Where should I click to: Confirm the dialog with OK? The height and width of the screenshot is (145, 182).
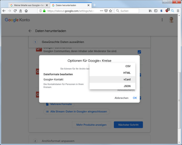pos(135,98)
